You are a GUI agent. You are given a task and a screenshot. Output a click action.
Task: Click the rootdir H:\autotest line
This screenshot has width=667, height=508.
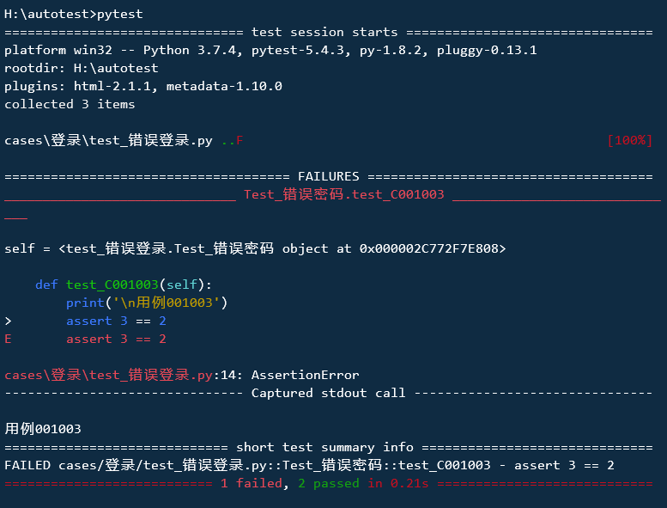tap(82, 68)
